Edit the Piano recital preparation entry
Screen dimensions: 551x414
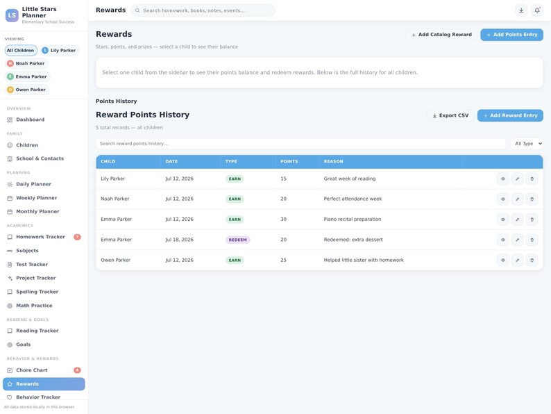click(517, 220)
